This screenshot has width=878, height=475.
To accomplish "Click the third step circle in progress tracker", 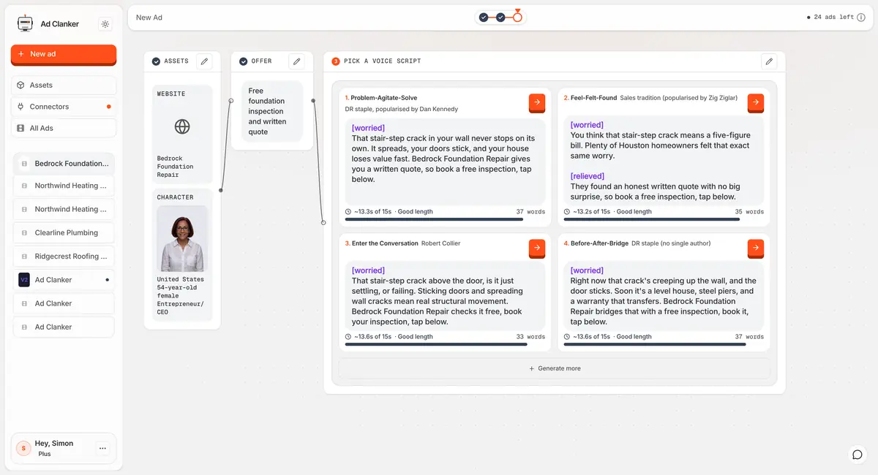I will coord(517,17).
